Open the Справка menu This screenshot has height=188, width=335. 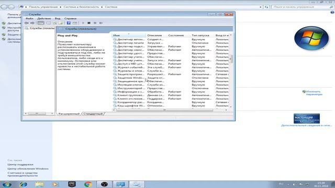pyautogui.click(x=70, y=19)
